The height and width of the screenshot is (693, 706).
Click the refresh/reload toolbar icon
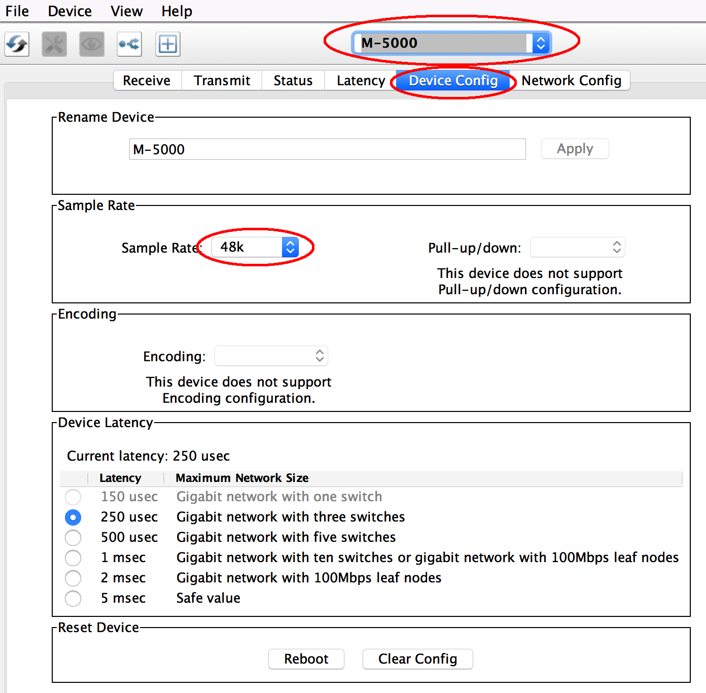(x=17, y=44)
